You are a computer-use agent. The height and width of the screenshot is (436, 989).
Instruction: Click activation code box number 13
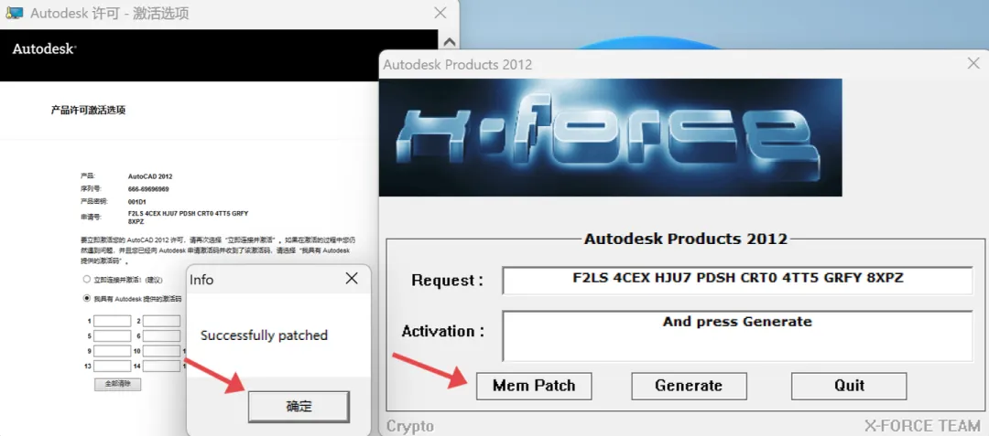click(113, 366)
